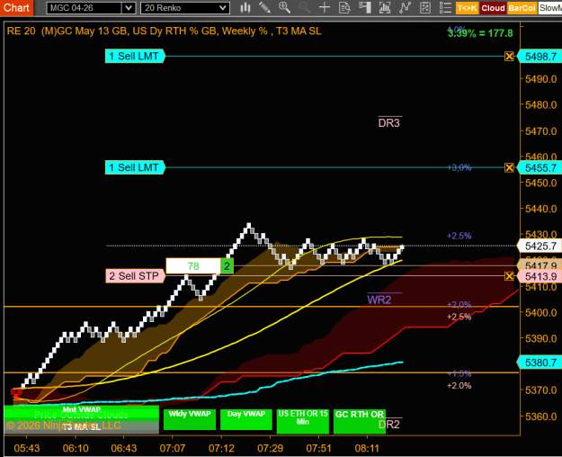Screen dimensions: 562x457
Task: Click the 5380.7 cyan price marker
Action: [540, 363]
